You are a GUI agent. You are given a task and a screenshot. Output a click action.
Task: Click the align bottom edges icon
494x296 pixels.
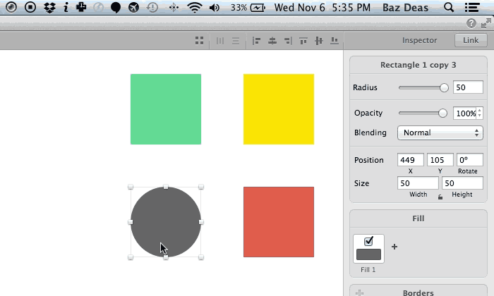click(334, 41)
